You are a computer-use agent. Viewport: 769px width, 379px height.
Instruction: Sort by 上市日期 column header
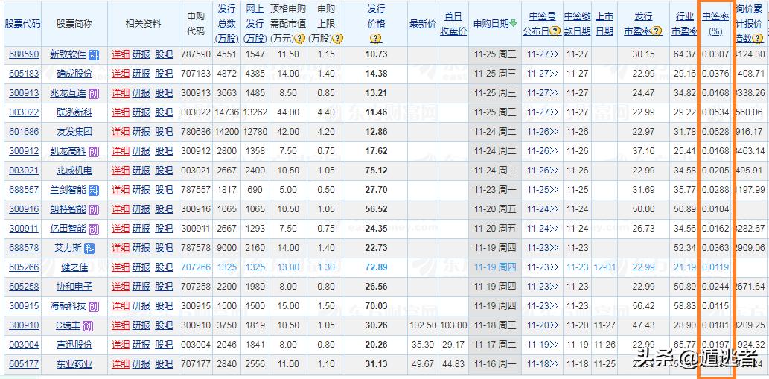[604, 24]
